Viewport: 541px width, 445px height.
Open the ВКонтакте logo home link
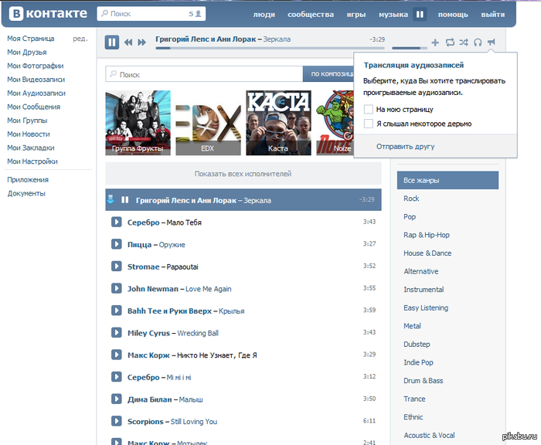point(48,14)
